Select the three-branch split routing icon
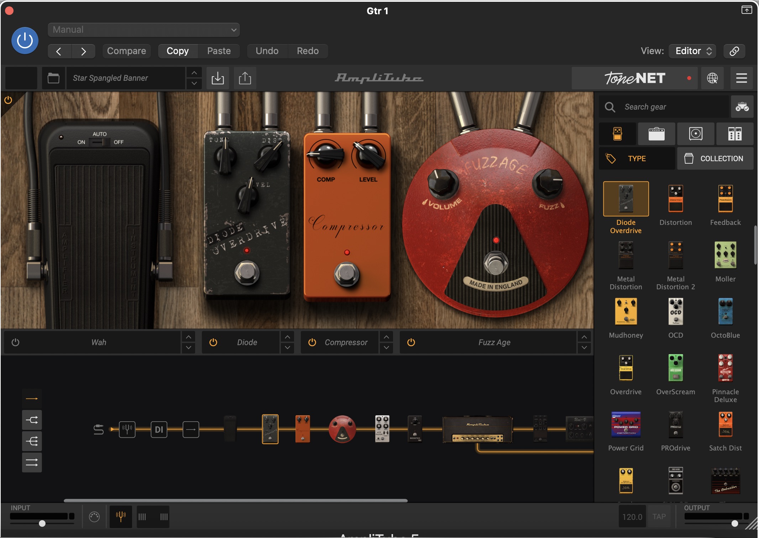The width and height of the screenshot is (759, 538). (x=32, y=441)
